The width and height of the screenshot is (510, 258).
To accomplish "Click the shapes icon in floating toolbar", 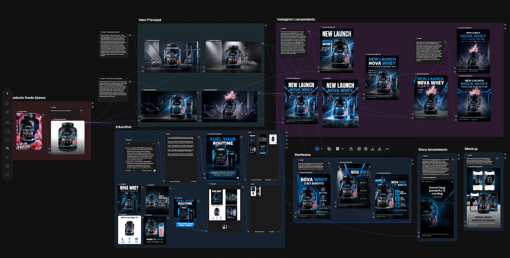I will point(380,149).
